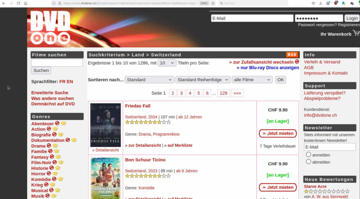The image size is (360, 199).
Task: Add Friedas Fall auf Merkliste
Action: coord(178,145)
